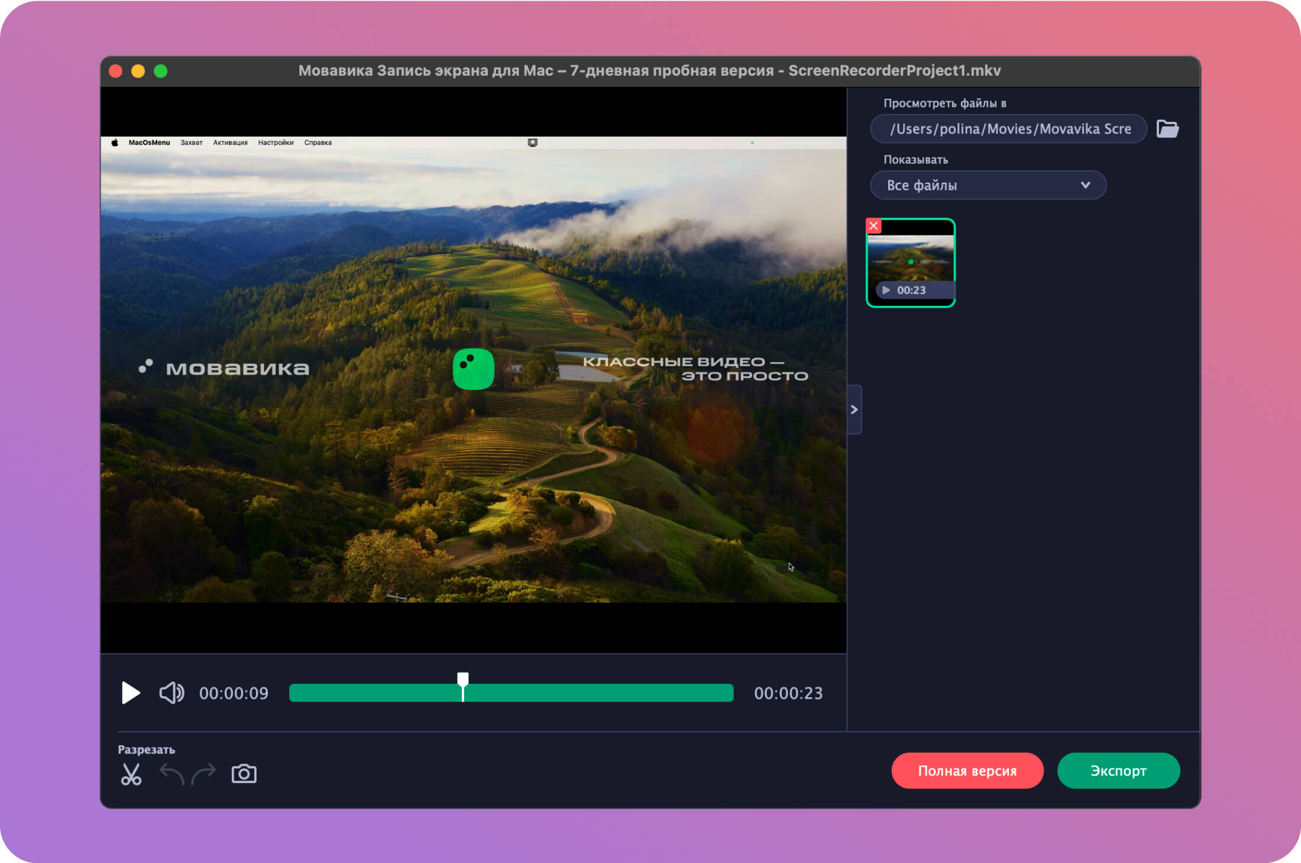The image size is (1301, 863).
Task: Delete the 00:23 clip via red X
Action: tap(873, 226)
